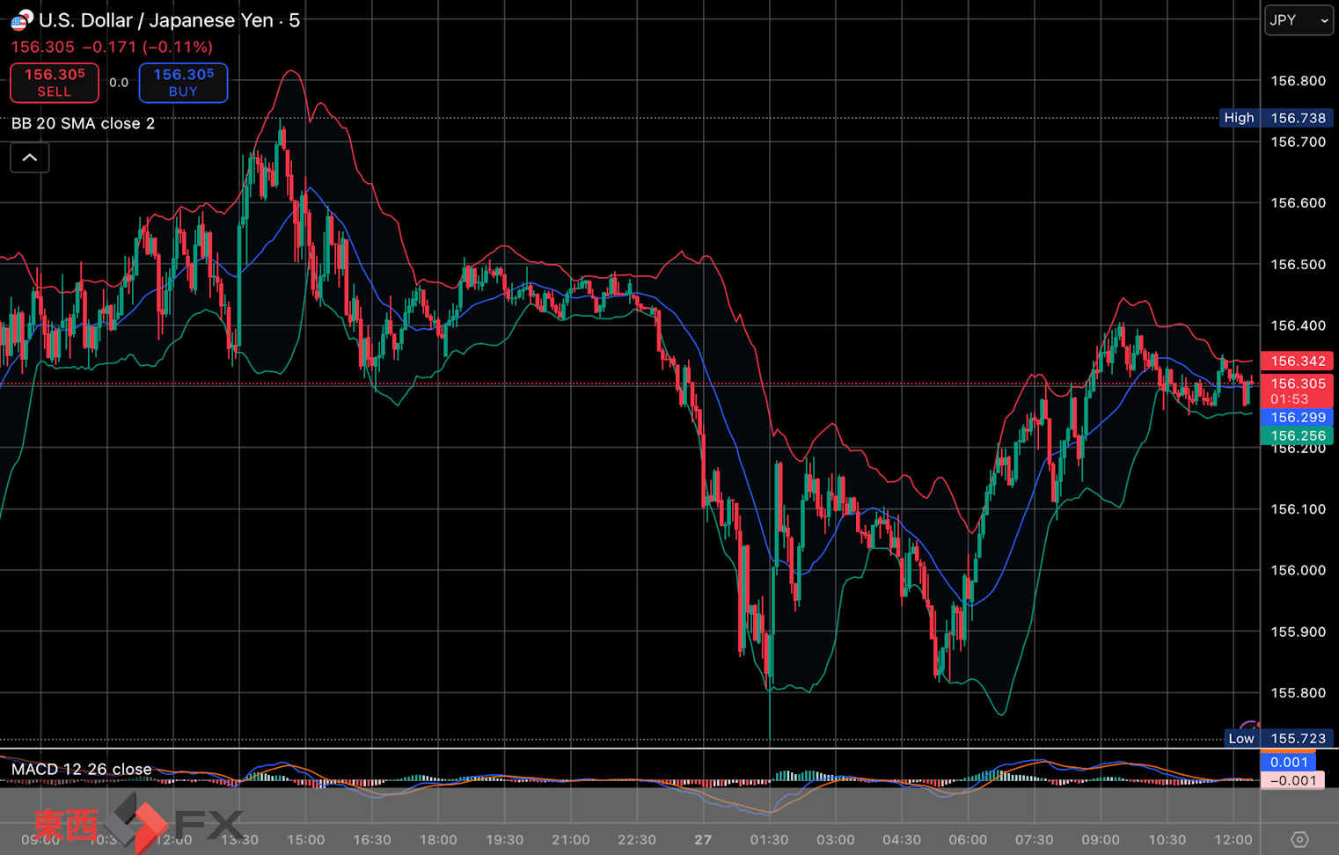The height and width of the screenshot is (855, 1339).
Task: Click the USD/JPY flag pair icon
Action: [21, 19]
